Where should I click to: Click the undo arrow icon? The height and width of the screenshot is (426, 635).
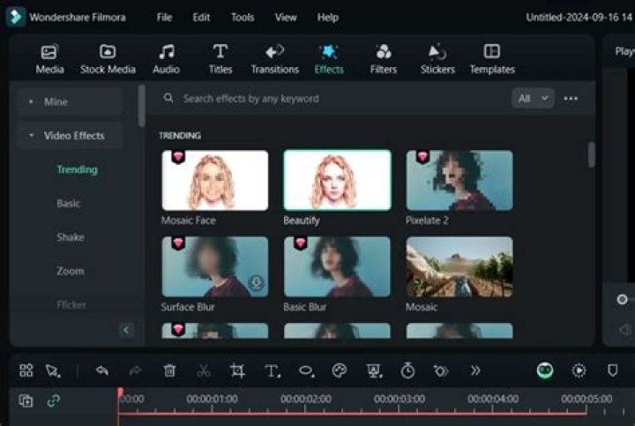102,370
